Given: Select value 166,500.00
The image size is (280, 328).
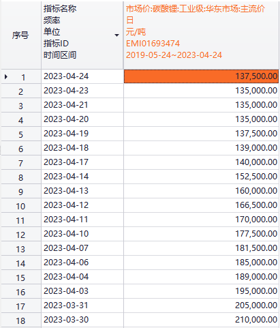Looking at the screenshot, I should pos(201,205).
